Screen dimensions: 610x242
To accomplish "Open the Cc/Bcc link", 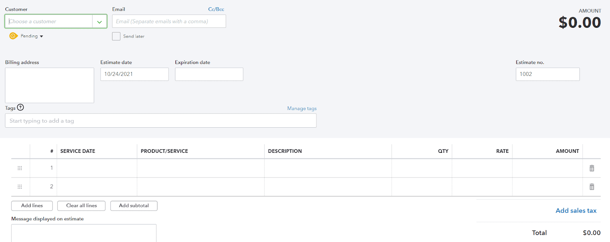I will [x=216, y=9].
